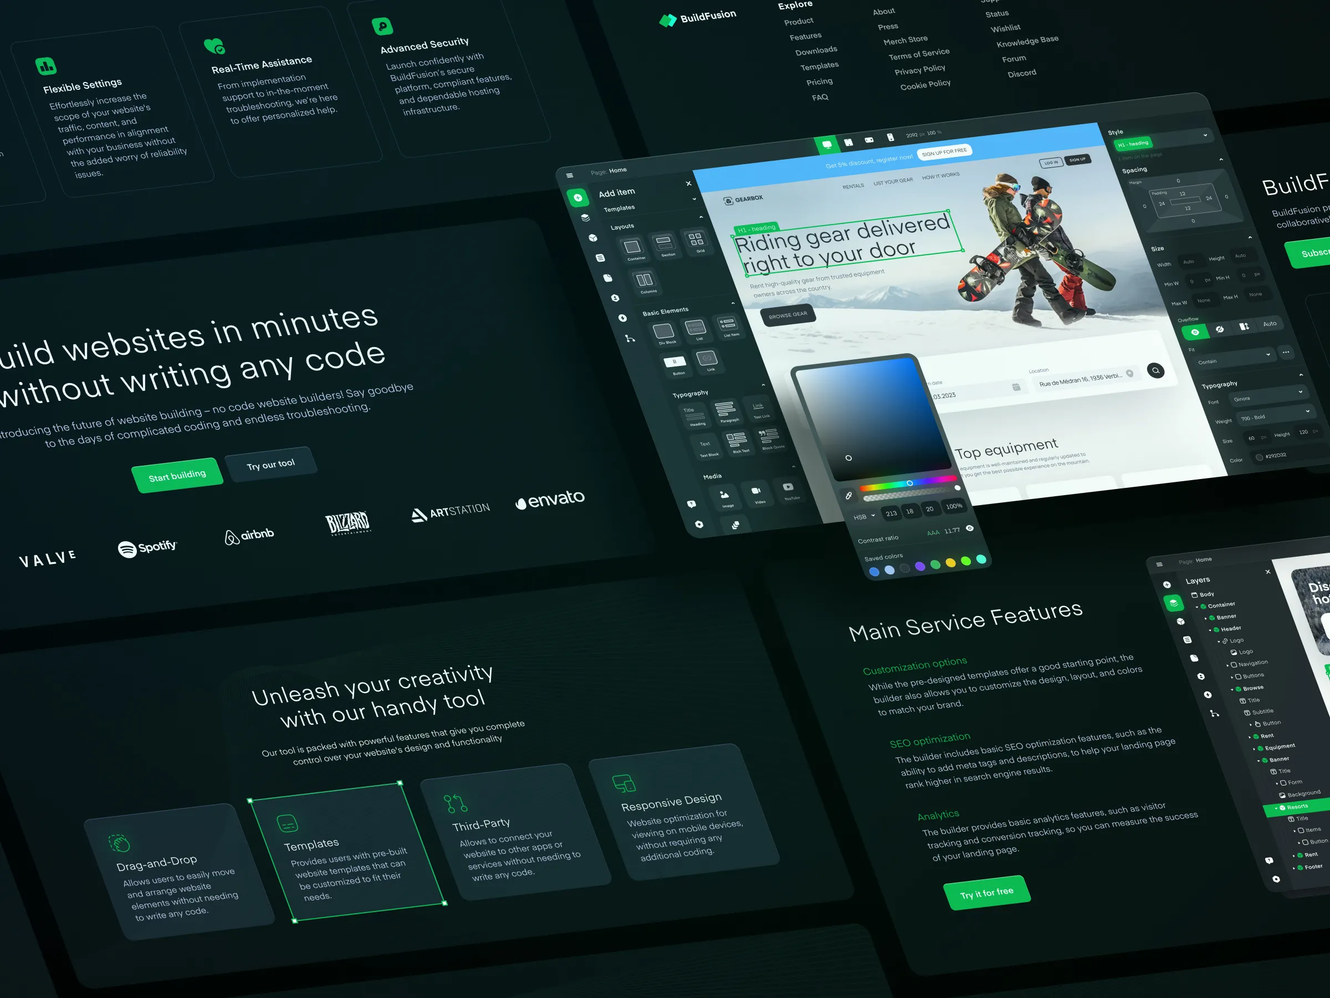
Task: Toggle the visible overflow eye button
Action: click(1195, 333)
